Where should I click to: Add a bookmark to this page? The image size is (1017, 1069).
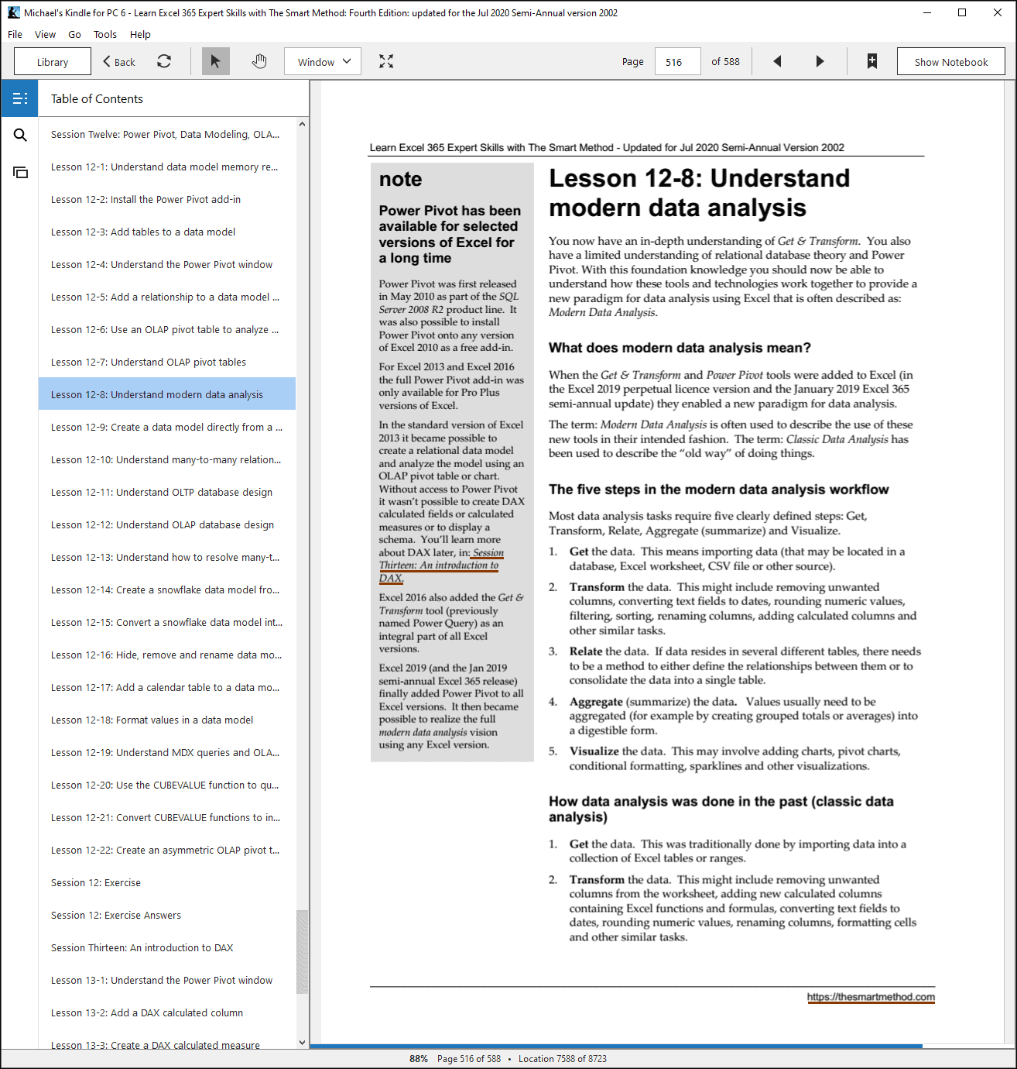click(x=872, y=61)
